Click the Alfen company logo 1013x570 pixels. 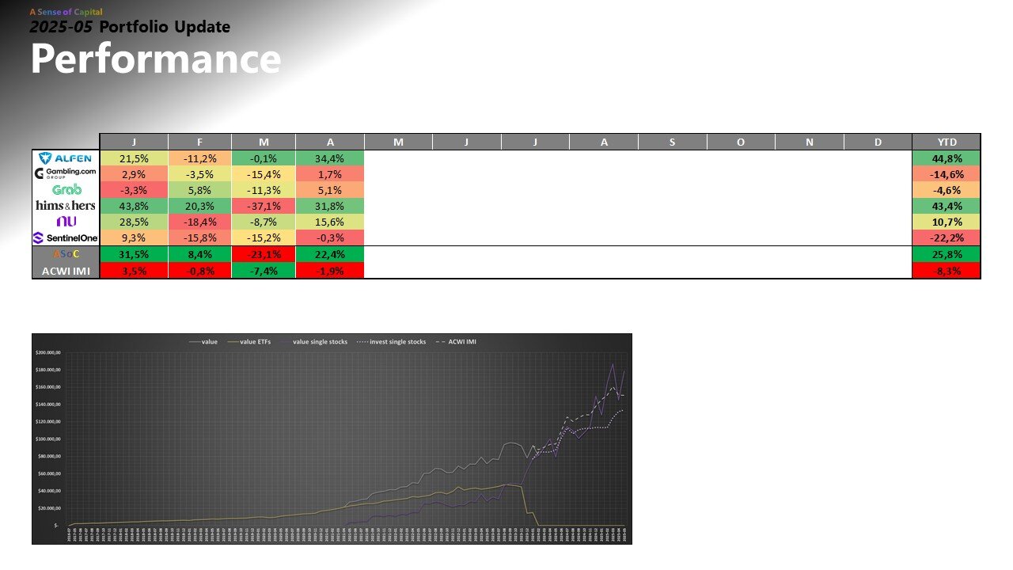tap(66, 158)
